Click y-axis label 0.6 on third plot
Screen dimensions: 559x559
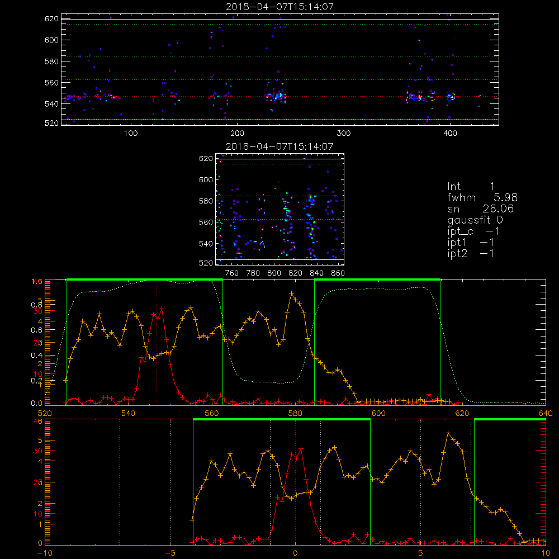37,330
